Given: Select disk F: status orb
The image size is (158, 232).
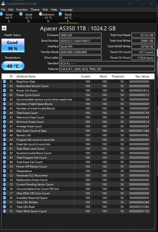Looking at the screenshot, I should click(60, 14).
